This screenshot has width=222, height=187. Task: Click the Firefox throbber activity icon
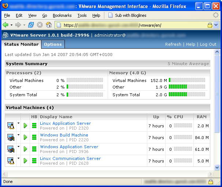coord(216,15)
